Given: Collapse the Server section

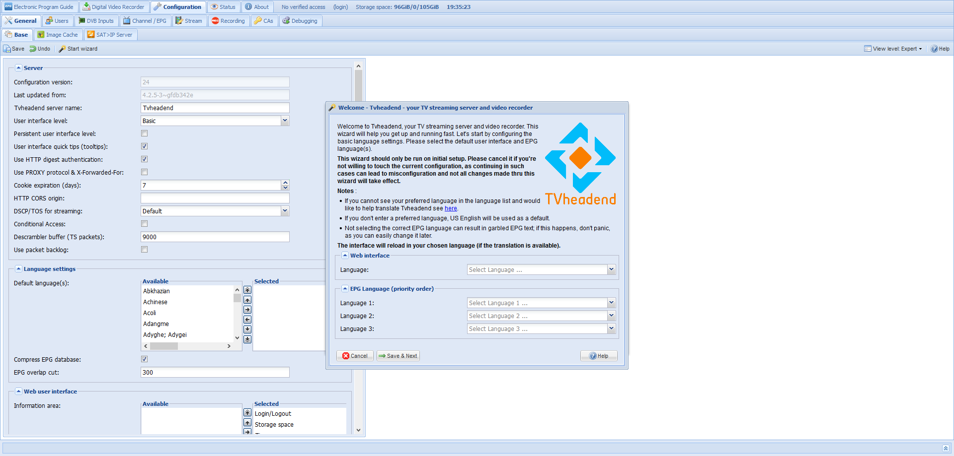Looking at the screenshot, I should (x=18, y=68).
